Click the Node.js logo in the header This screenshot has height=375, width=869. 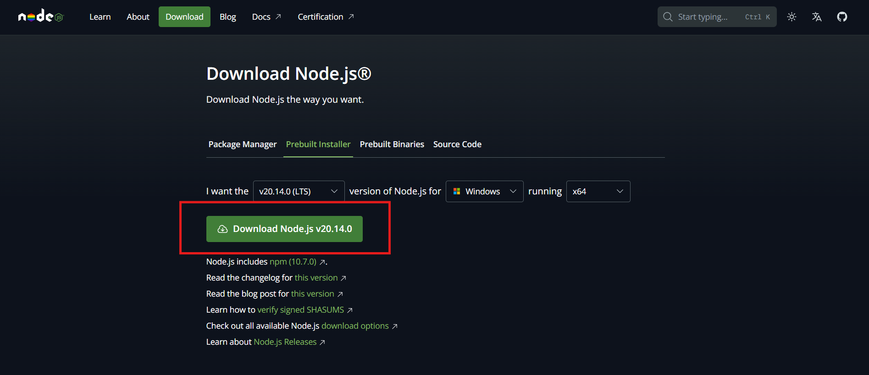40,17
